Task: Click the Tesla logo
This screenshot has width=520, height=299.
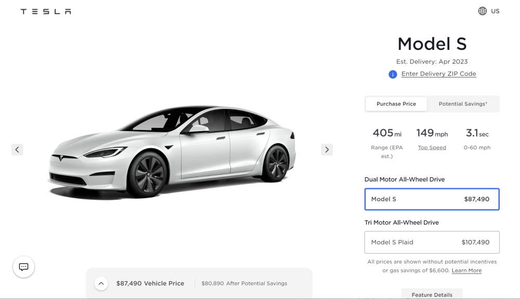Action: click(46, 11)
